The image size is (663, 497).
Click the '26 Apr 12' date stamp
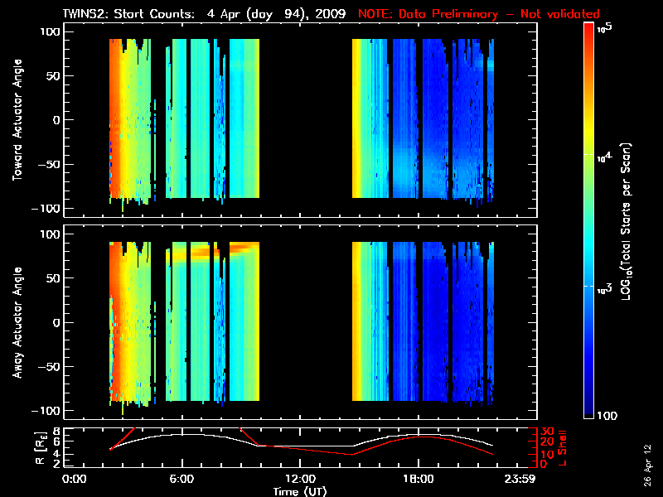tap(648, 460)
